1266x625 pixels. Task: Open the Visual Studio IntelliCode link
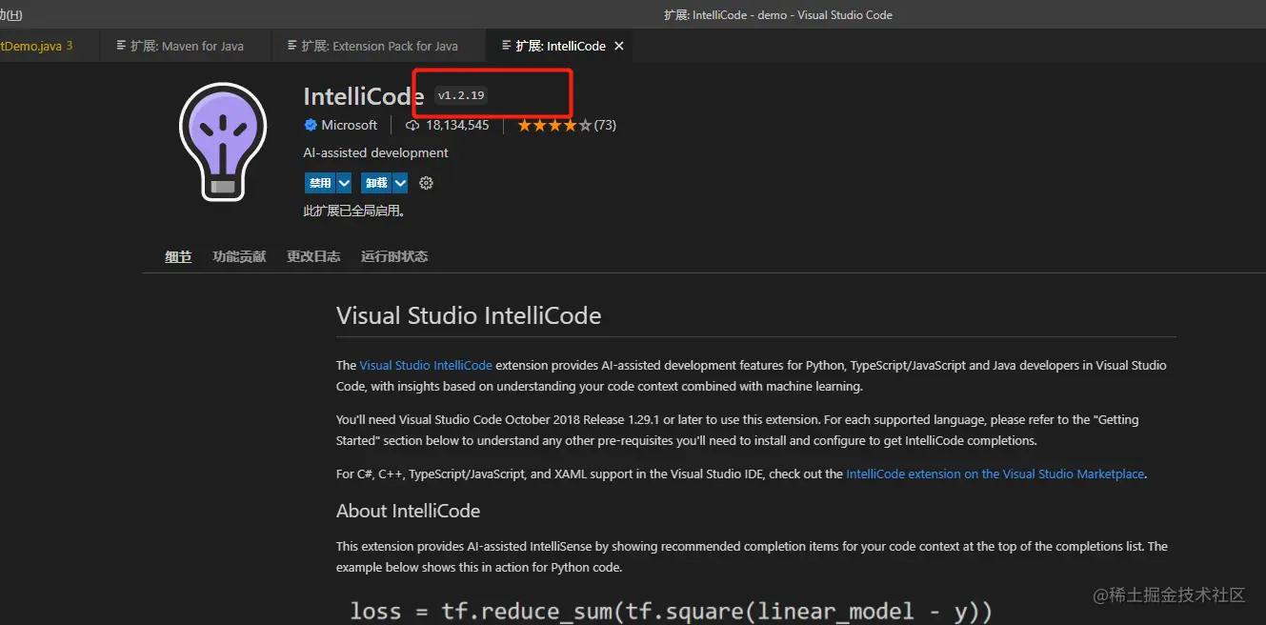(426, 365)
